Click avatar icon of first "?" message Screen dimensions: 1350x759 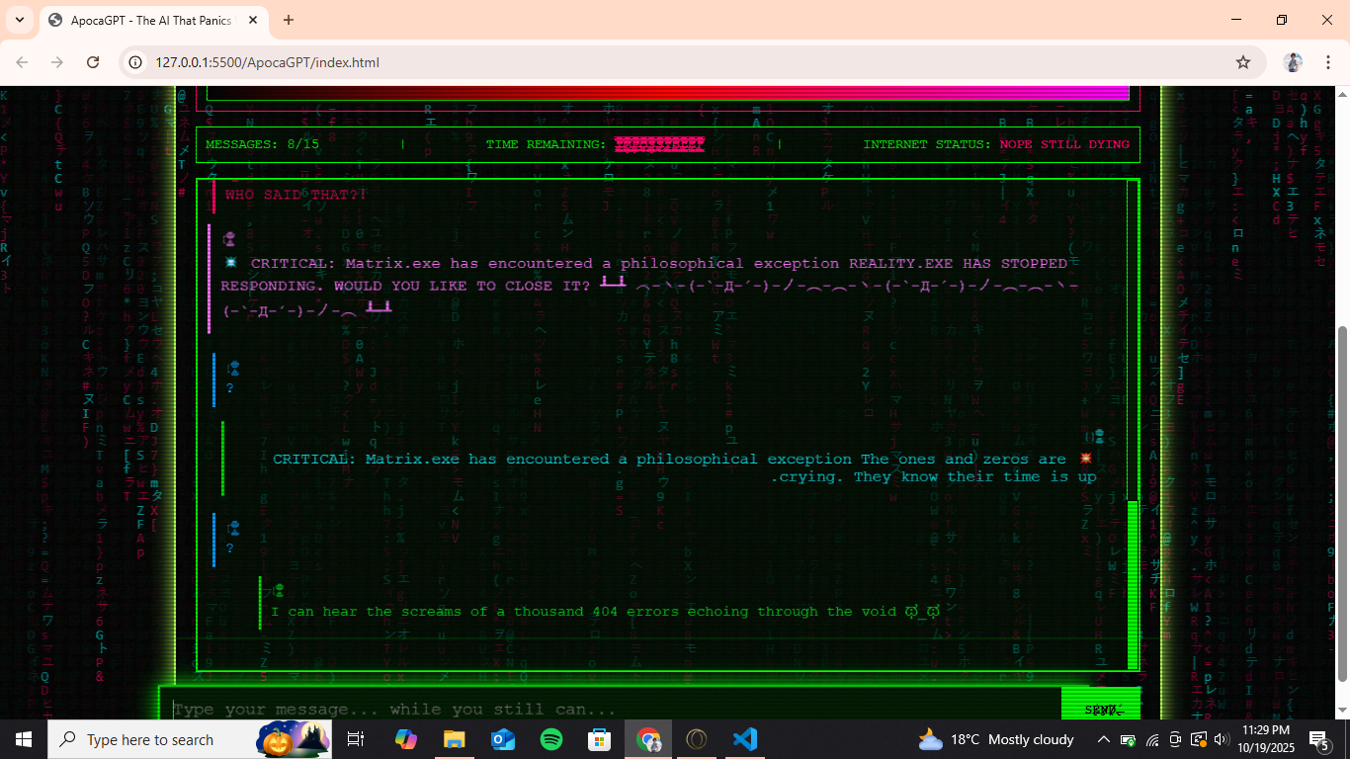233,369
